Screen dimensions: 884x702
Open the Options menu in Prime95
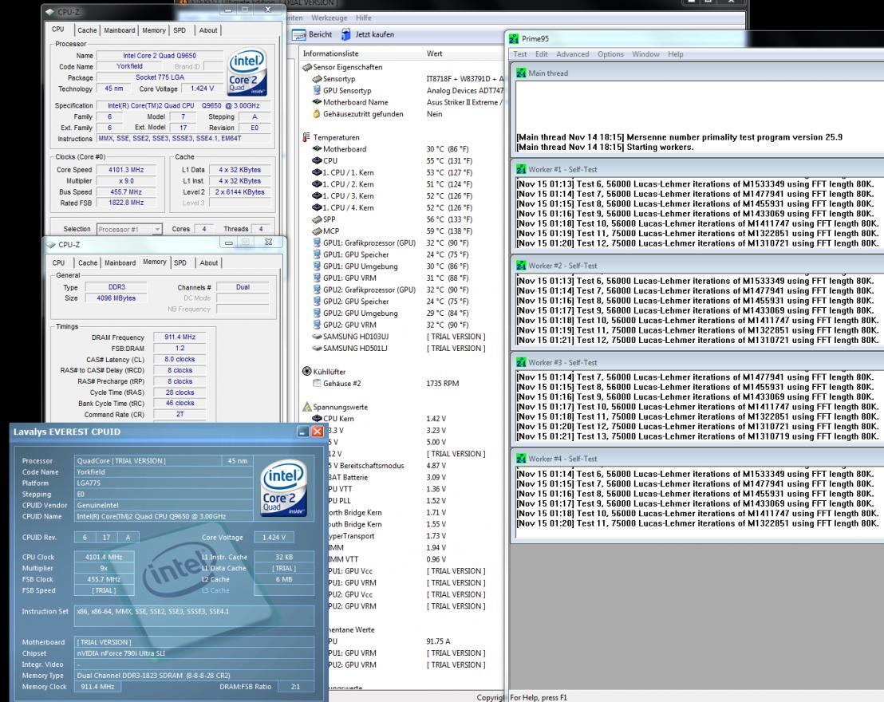610,55
